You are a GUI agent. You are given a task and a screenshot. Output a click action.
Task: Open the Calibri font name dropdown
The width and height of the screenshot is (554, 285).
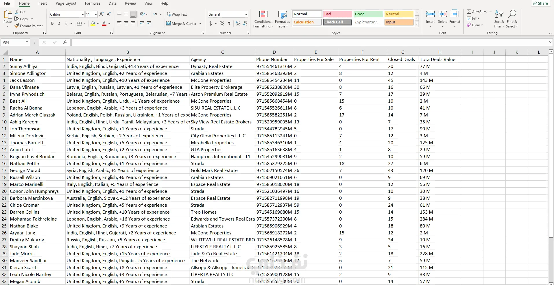(82, 14)
